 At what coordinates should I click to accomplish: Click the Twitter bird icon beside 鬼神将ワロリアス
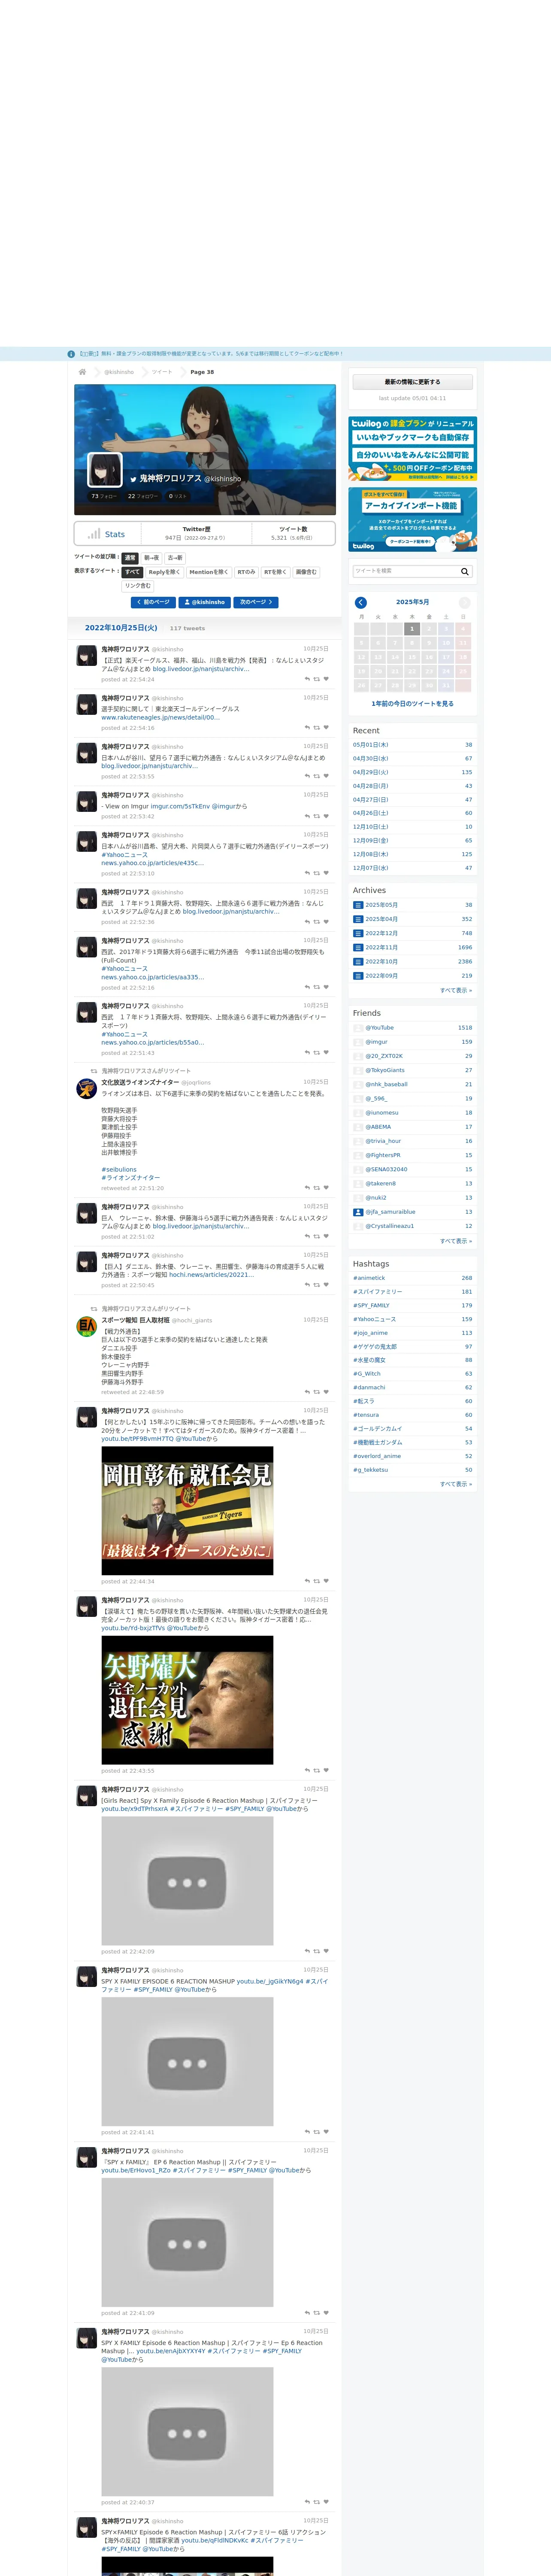(x=133, y=479)
